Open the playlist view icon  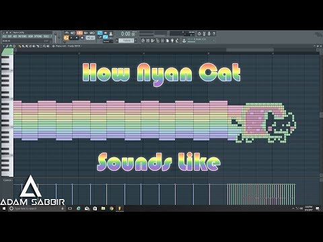coord(143,40)
